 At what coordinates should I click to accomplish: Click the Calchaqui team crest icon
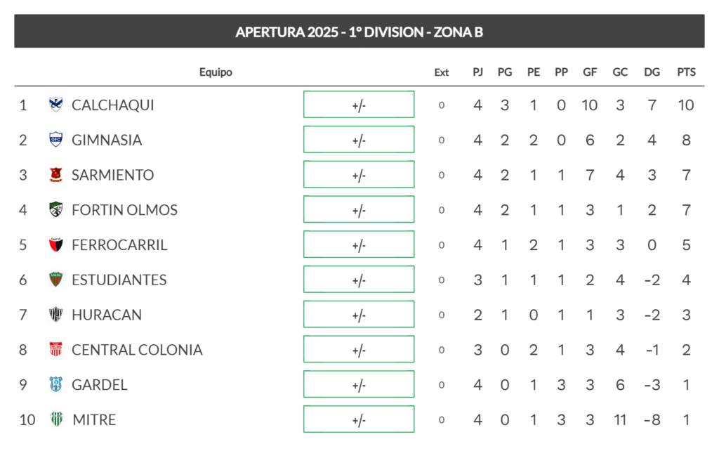click(56, 105)
